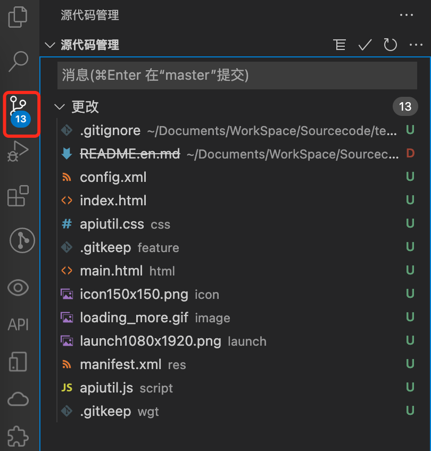431x451 pixels.
Task: Click the cloud icon in activity bar
Action: coord(19,398)
